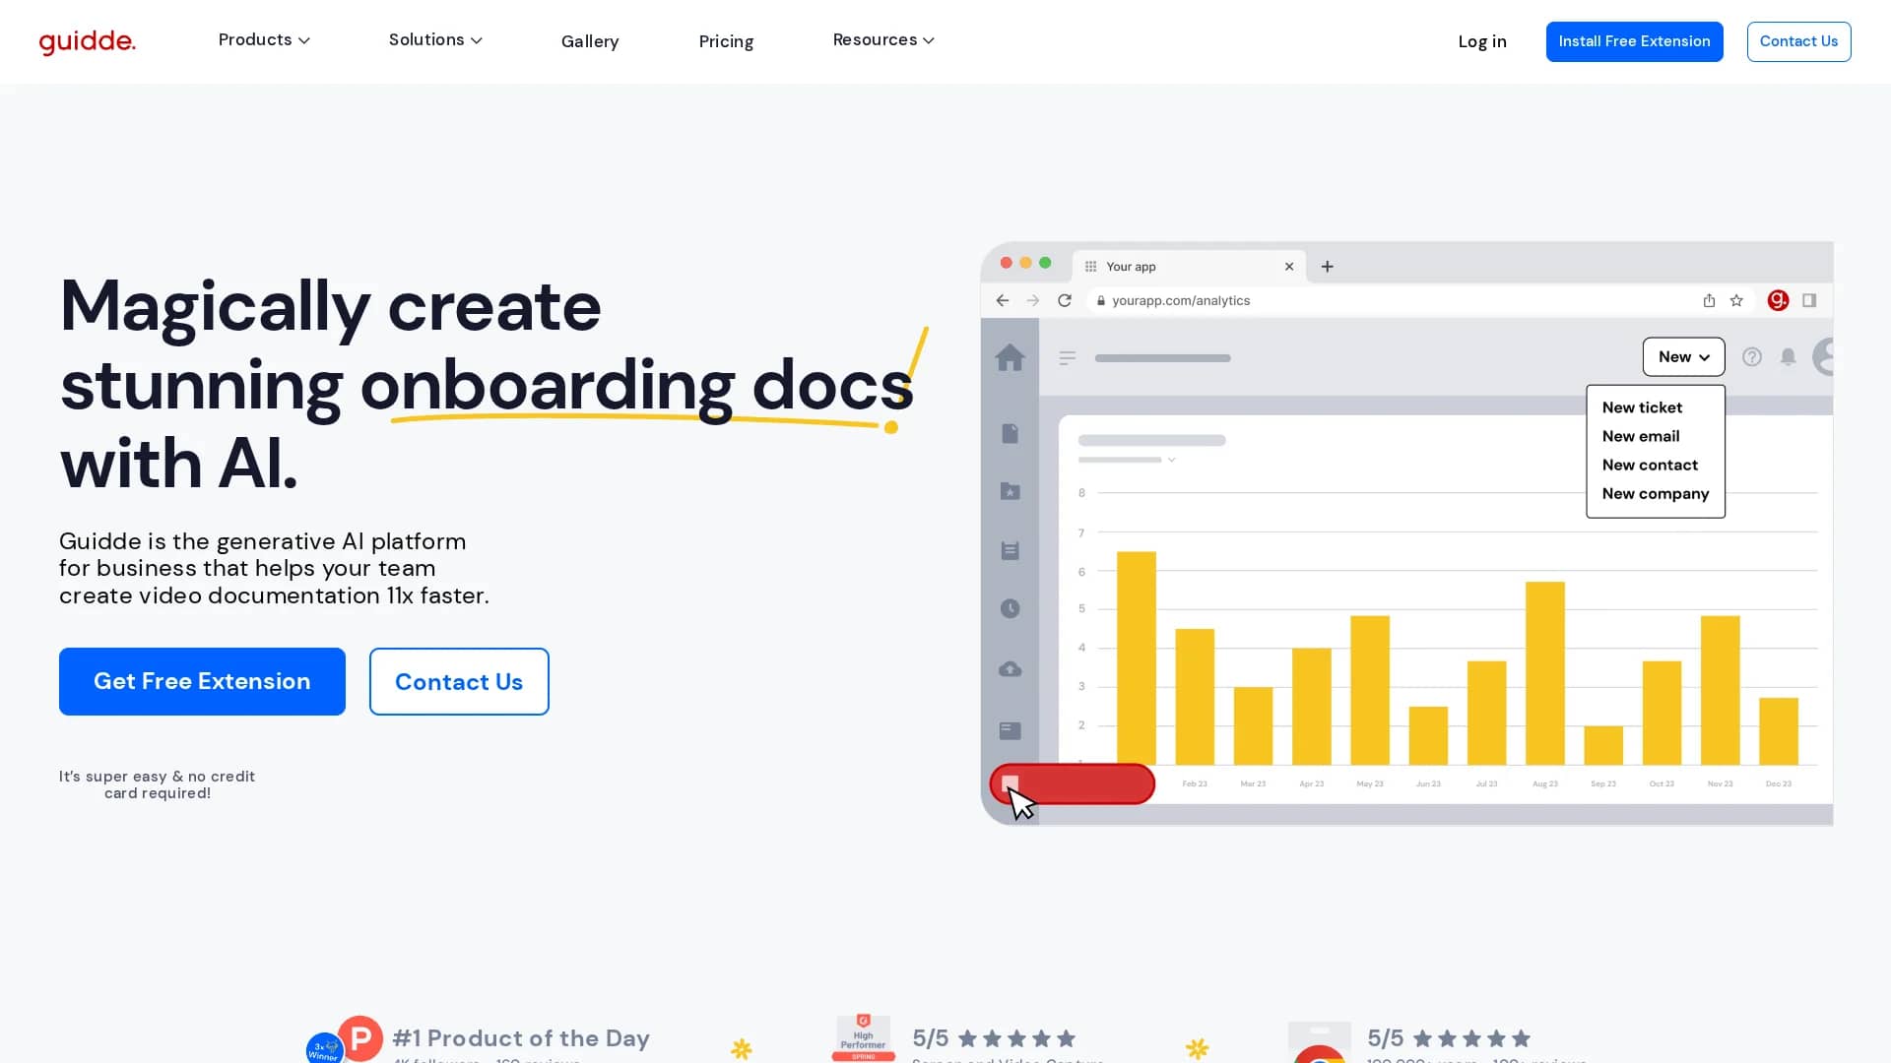Click the red guidde extension icon

point(1778,300)
